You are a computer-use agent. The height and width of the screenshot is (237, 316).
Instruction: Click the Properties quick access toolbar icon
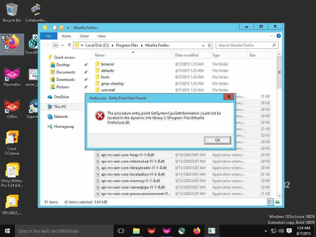point(55,27)
